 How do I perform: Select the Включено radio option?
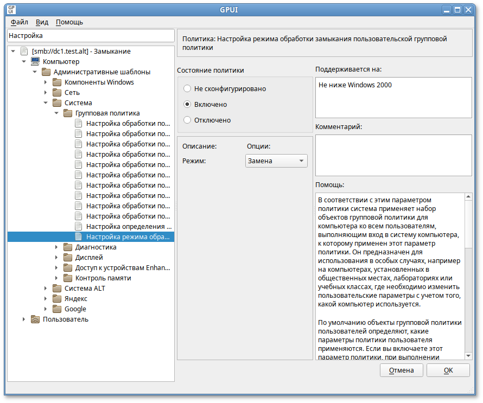(187, 104)
